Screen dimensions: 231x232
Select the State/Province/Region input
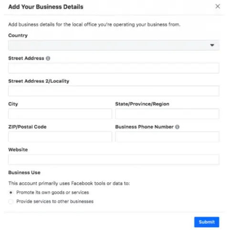click(167, 114)
